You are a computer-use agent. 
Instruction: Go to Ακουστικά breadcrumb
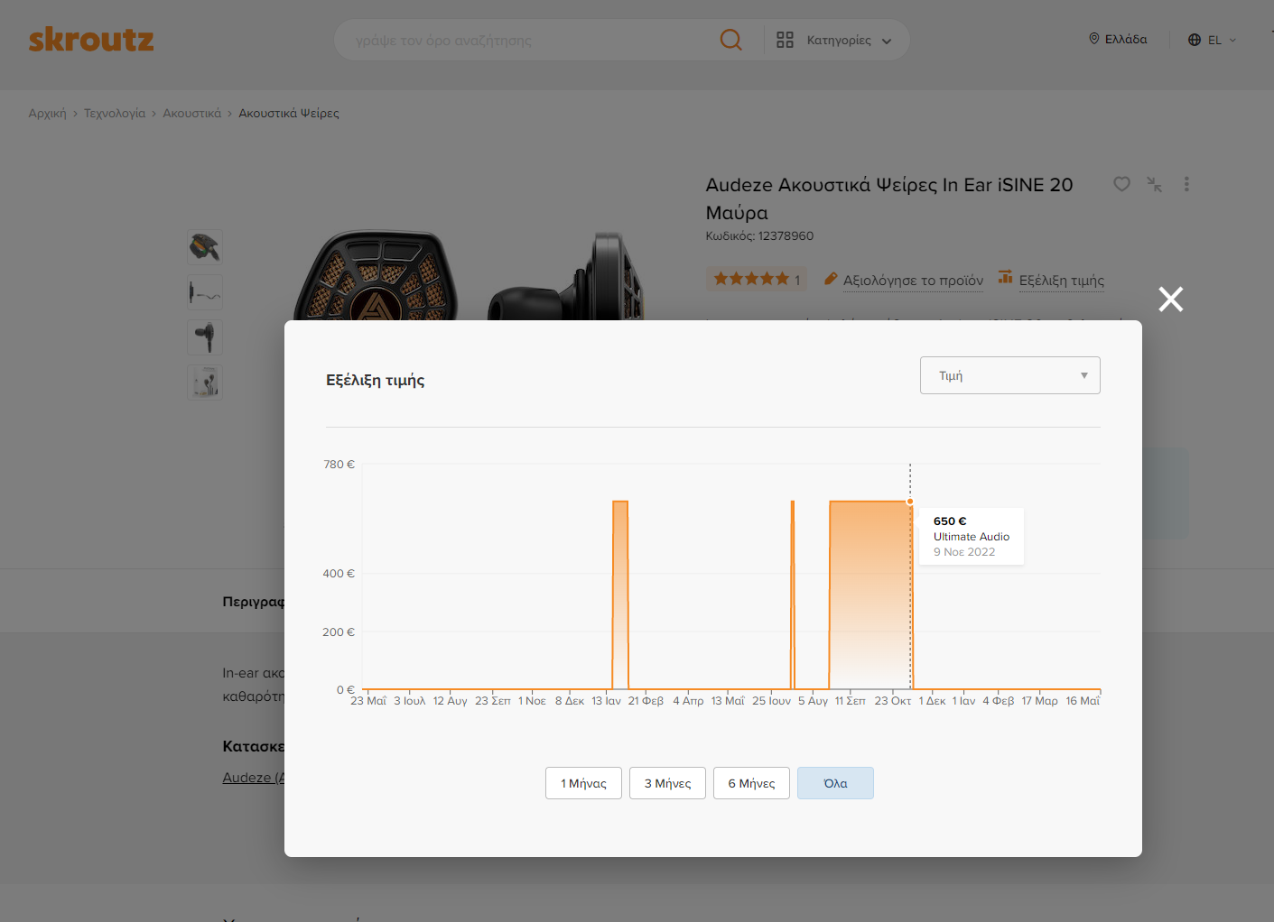tap(191, 113)
